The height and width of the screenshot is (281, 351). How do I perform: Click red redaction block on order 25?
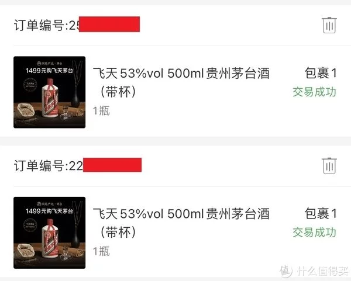[x=109, y=24]
